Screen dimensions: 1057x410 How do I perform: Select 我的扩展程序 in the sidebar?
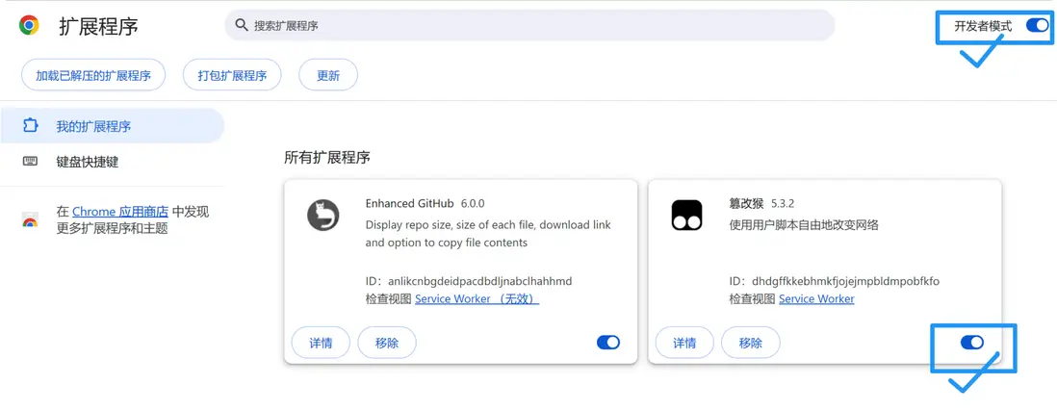point(112,126)
